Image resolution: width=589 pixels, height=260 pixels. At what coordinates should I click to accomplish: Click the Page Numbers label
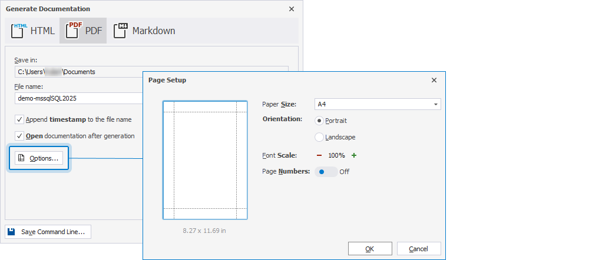pyautogui.click(x=286, y=172)
